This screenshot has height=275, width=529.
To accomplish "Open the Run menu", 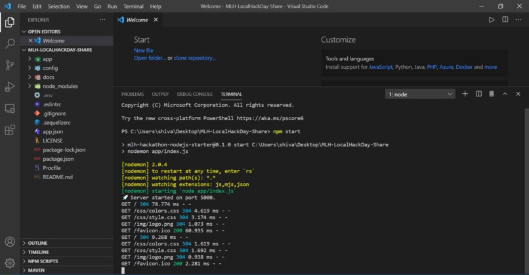I will pyautogui.click(x=112, y=6).
